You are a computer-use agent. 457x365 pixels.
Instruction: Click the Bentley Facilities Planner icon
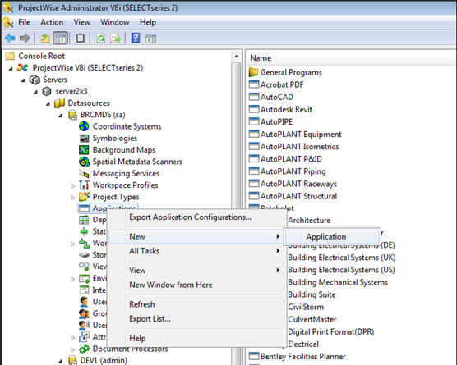(x=254, y=356)
